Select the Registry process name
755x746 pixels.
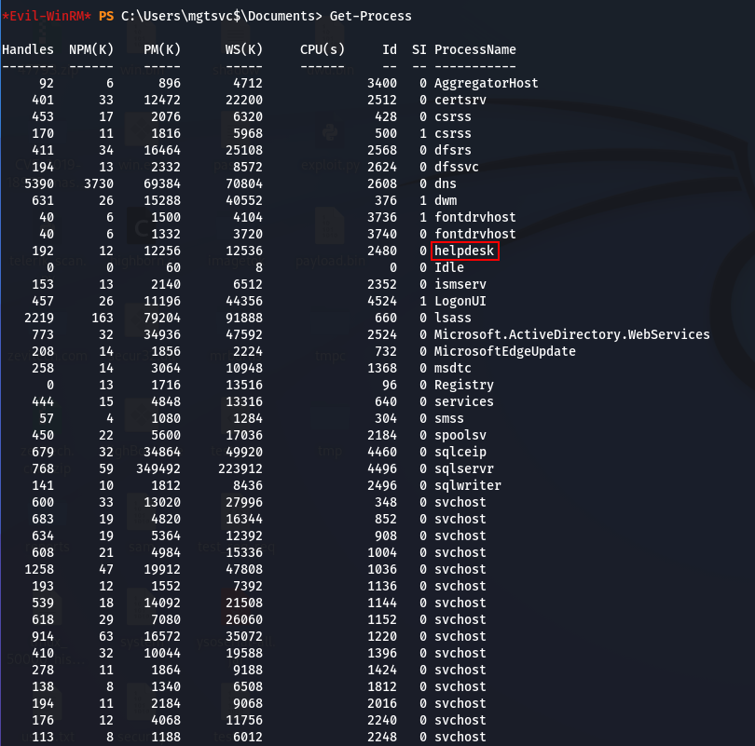pos(463,385)
